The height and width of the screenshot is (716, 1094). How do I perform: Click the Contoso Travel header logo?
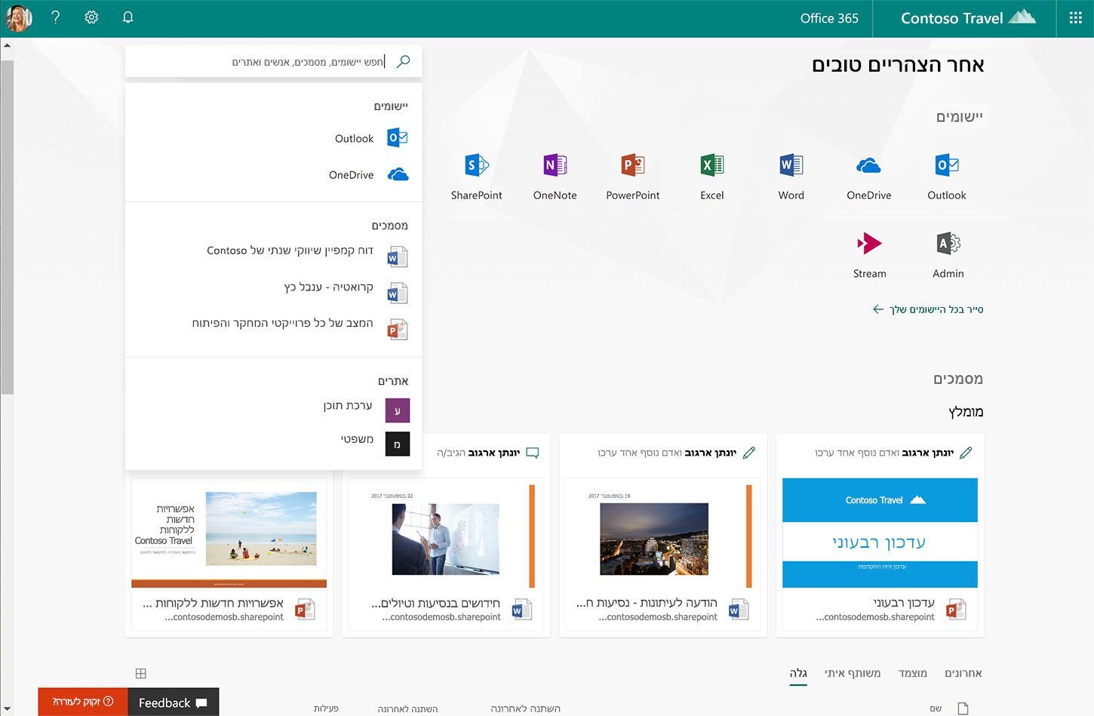tap(968, 18)
